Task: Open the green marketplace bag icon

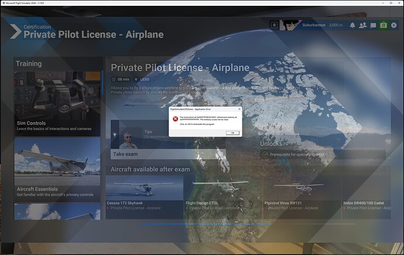Action: click(x=384, y=25)
